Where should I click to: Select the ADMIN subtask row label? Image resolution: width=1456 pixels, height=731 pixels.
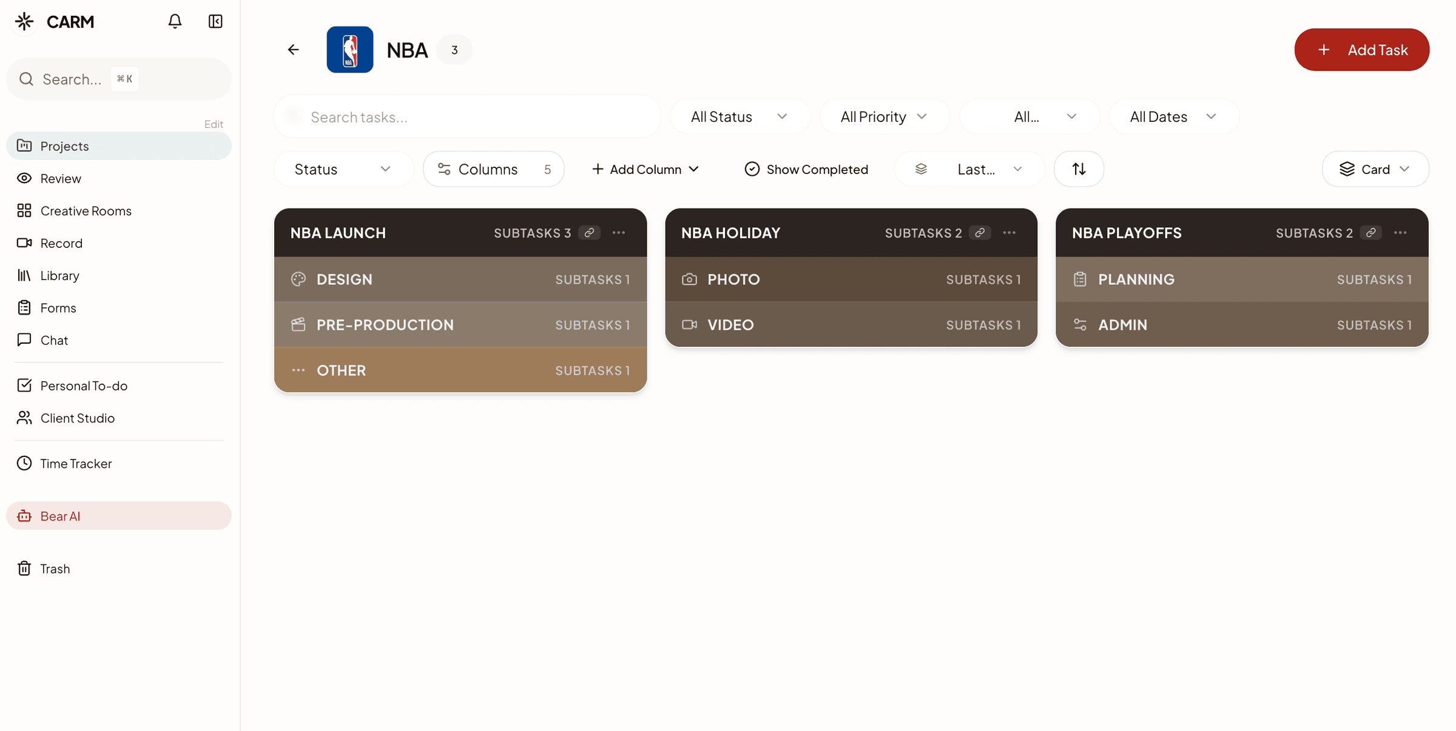coord(1123,325)
